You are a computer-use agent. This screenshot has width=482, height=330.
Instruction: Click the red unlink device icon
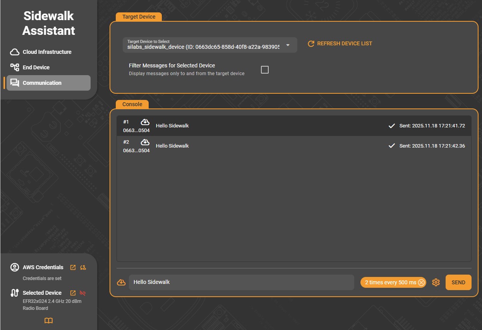[82, 293]
